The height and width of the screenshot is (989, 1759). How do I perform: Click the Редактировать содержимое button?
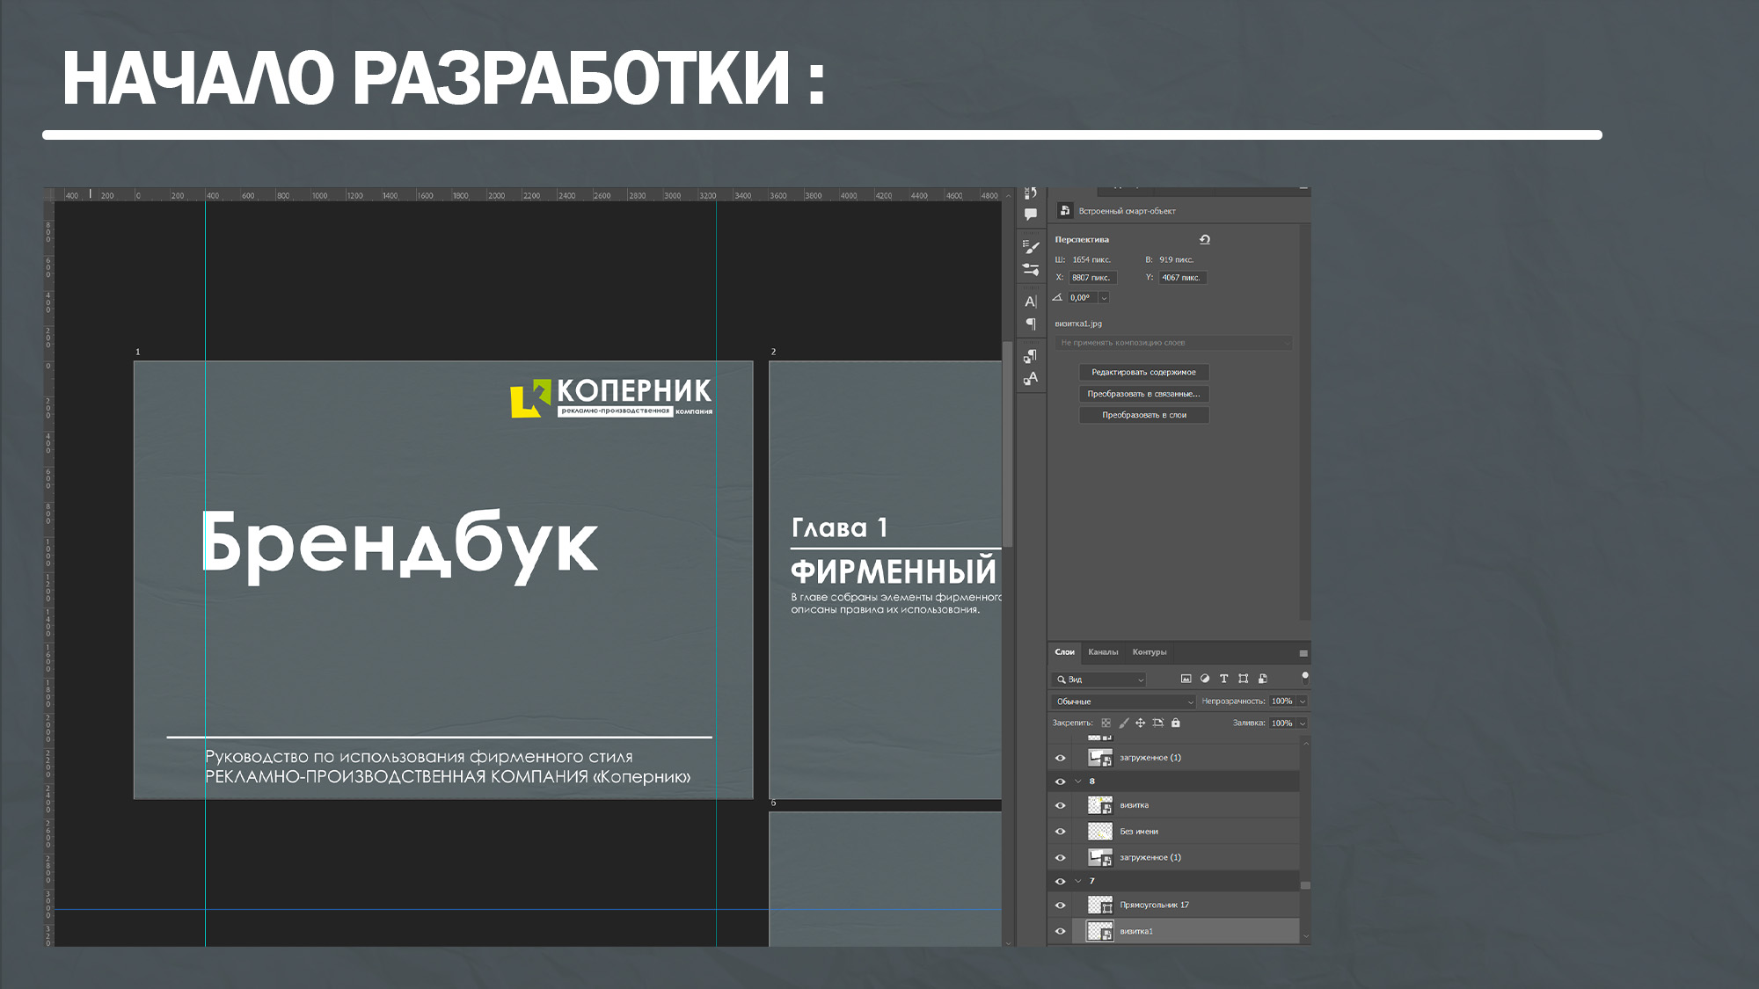tap(1143, 373)
